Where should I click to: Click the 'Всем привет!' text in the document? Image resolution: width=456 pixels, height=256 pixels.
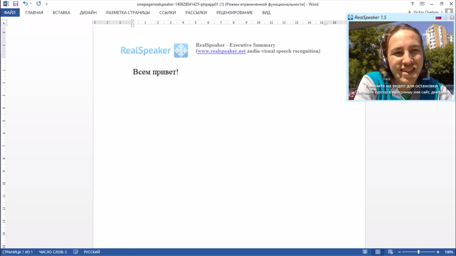[156, 72]
